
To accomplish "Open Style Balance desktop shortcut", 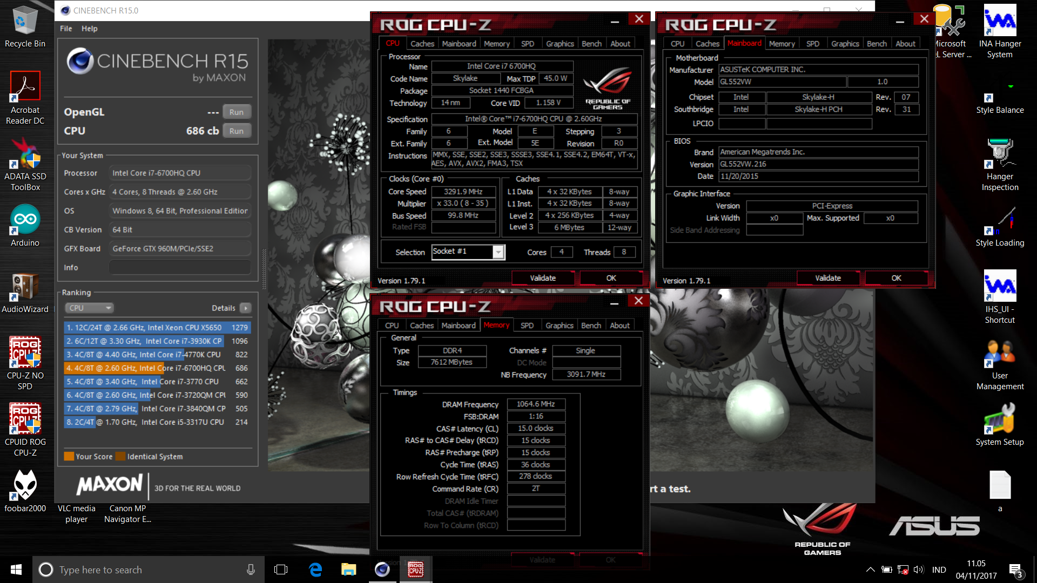I will 1000,98.
